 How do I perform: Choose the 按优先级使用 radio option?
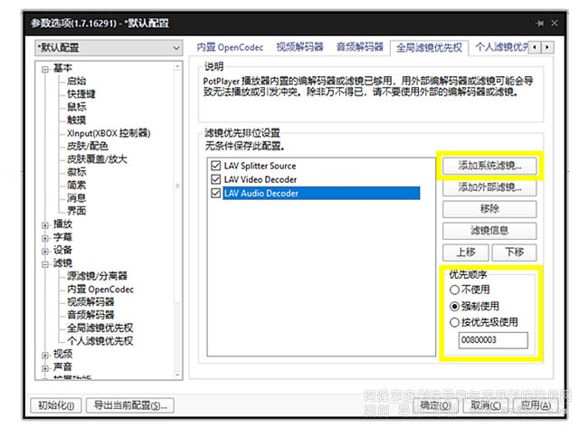tap(454, 322)
